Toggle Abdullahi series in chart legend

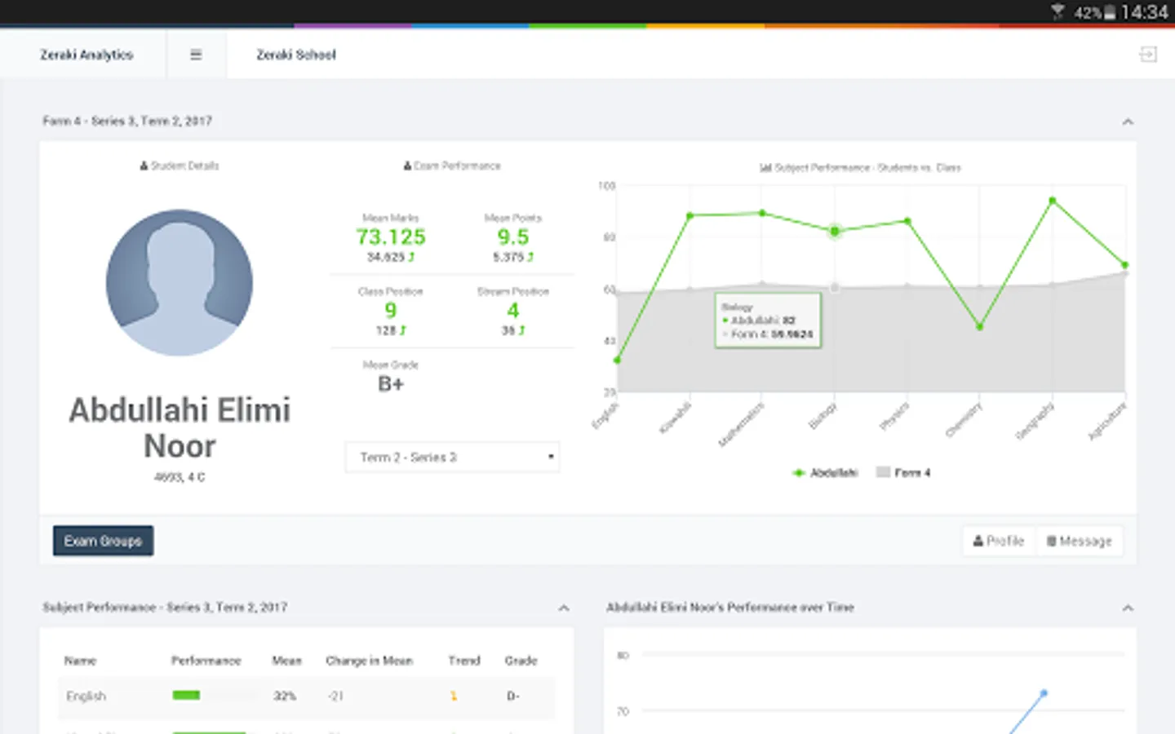coord(825,473)
